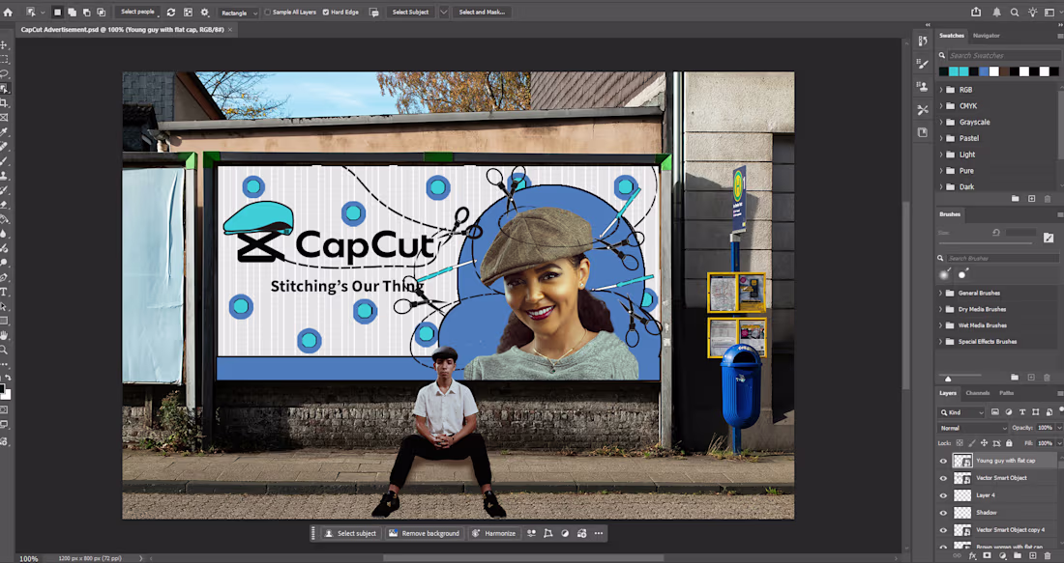This screenshot has height=563, width=1064.
Task: Click Remove background in contextual bar
Action: [424, 534]
